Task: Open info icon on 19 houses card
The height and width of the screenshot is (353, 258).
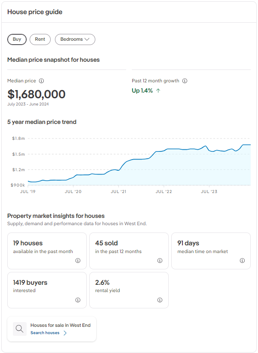Action: point(78,260)
